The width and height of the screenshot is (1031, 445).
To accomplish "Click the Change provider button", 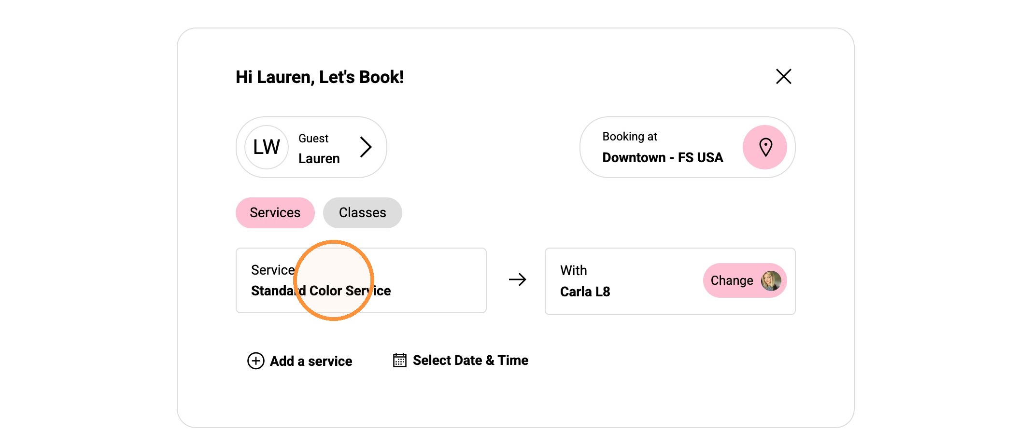I will [x=745, y=280].
